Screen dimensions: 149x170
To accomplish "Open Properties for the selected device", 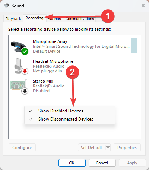I will (x=127, y=148).
